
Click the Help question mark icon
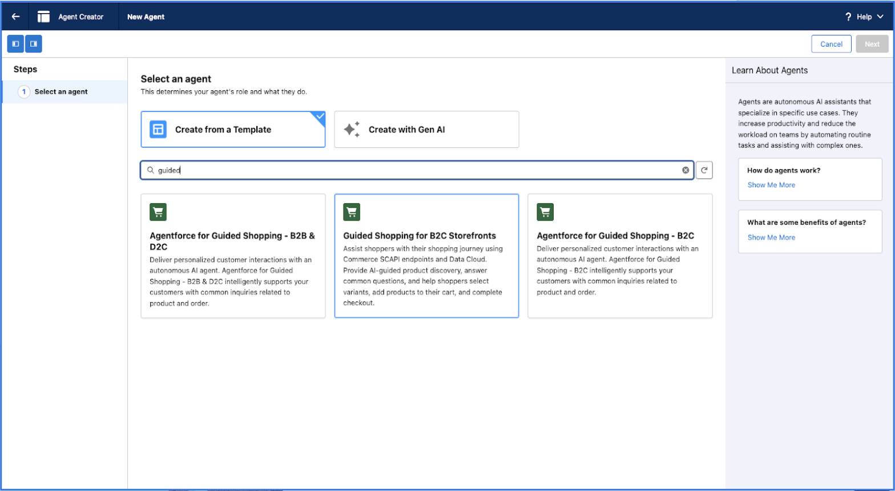pyautogui.click(x=848, y=17)
